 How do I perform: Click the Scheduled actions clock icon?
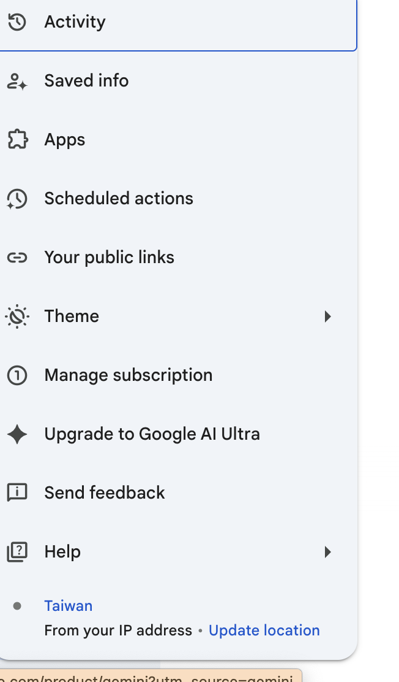17,199
